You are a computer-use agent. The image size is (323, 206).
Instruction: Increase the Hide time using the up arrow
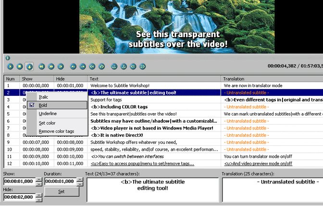[x=39, y=195]
